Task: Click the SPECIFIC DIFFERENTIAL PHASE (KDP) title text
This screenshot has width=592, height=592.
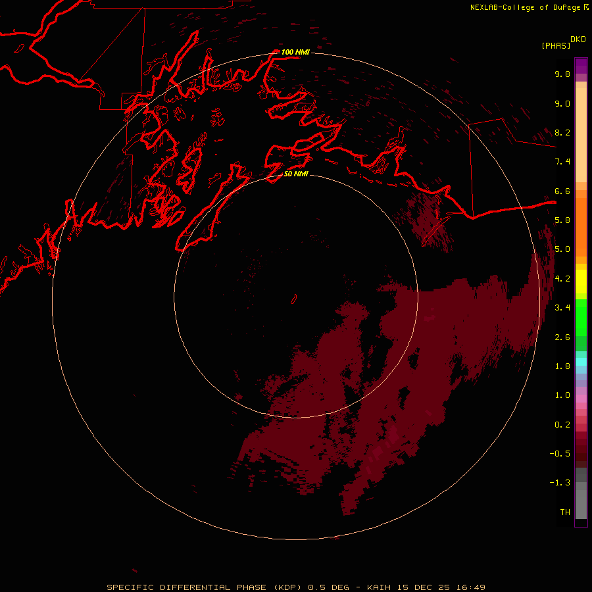Action: [205, 587]
